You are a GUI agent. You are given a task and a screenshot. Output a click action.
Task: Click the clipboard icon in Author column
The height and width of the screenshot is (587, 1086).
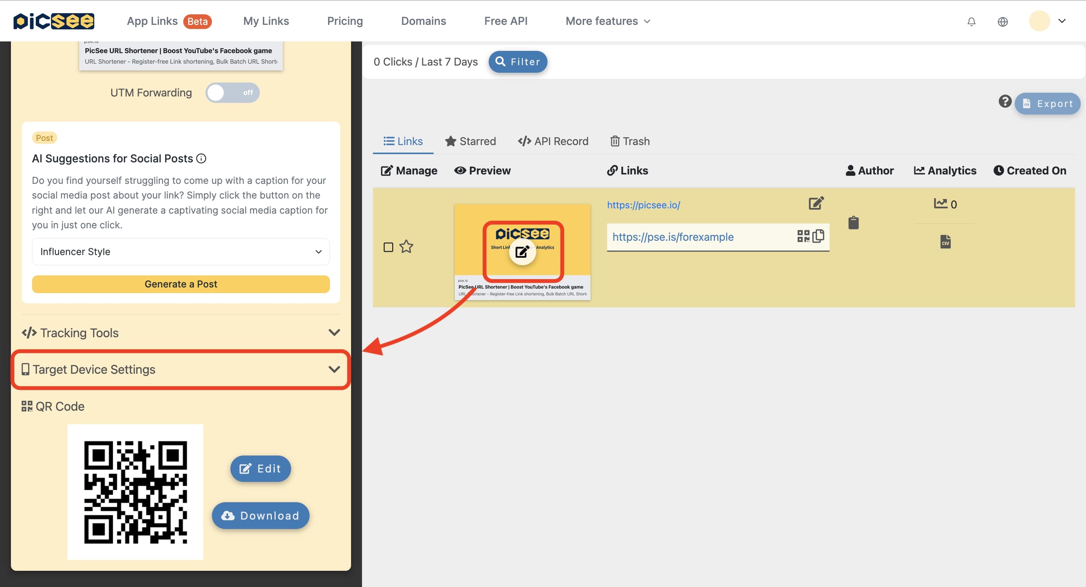tap(853, 222)
